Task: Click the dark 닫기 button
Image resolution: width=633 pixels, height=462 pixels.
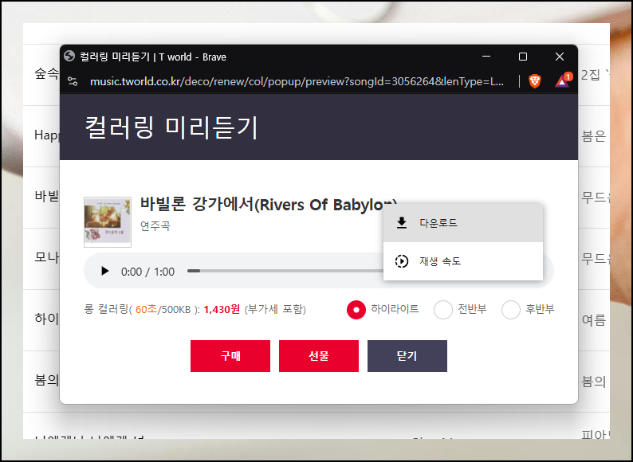Action: 407,356
